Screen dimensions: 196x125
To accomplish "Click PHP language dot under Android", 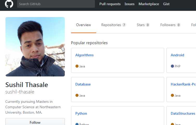I will point(172,66).
